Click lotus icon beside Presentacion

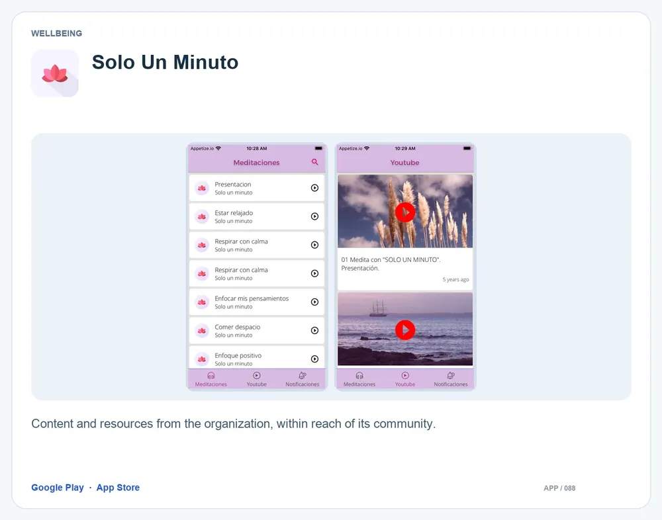pos(202,189)
